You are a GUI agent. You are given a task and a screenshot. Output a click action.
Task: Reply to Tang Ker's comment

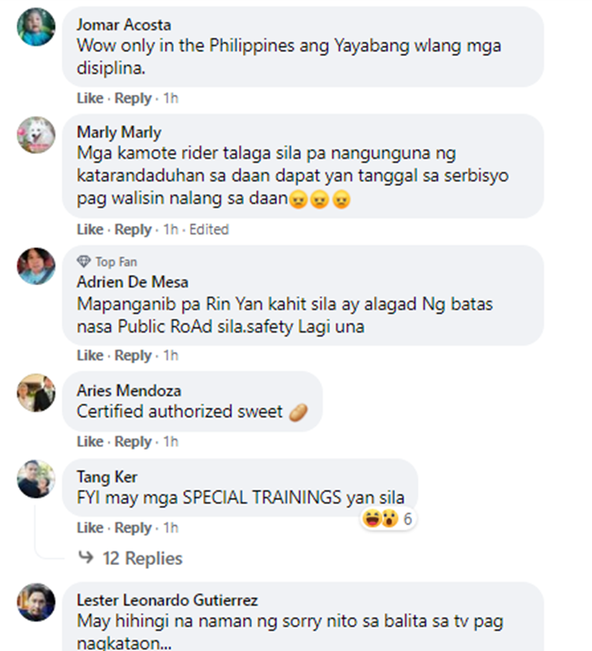coord(133,528)
